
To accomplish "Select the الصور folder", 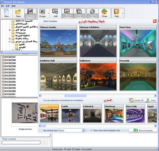I will click(x=21, y=44).
